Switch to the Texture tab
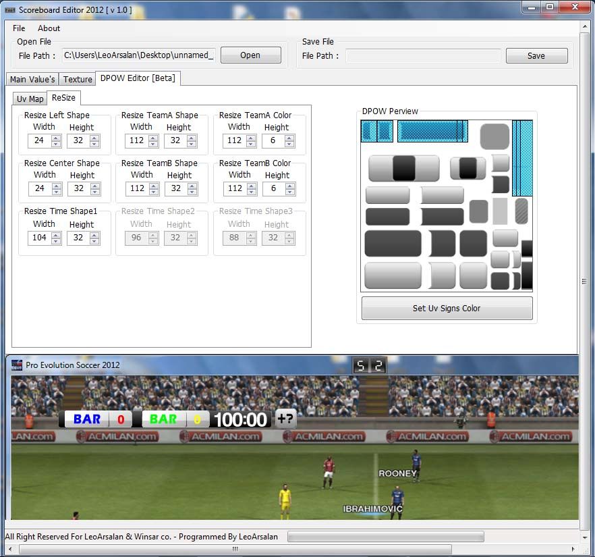Viewport: 595px width, 557px height. (x=78, y=79)
